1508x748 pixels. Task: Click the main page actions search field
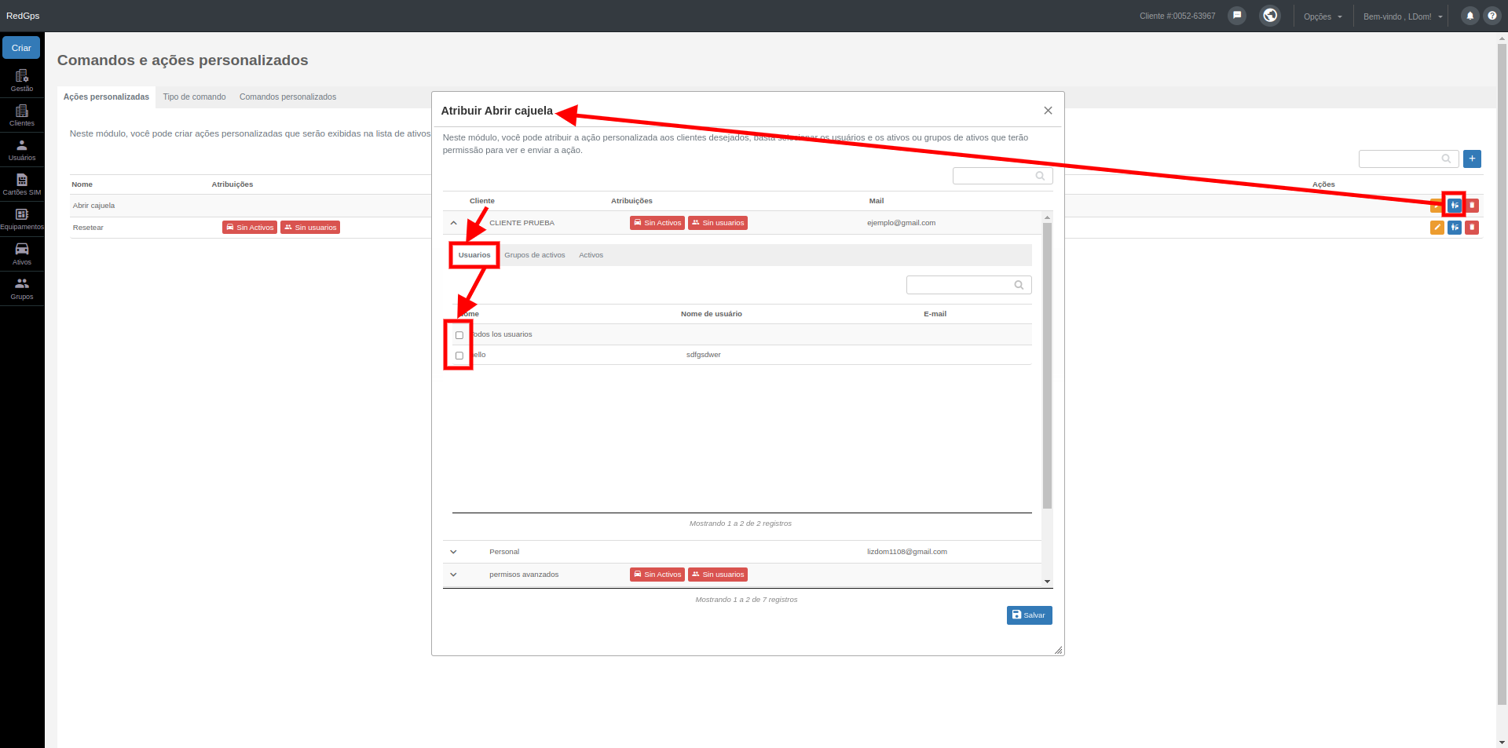click(1408, 159)
